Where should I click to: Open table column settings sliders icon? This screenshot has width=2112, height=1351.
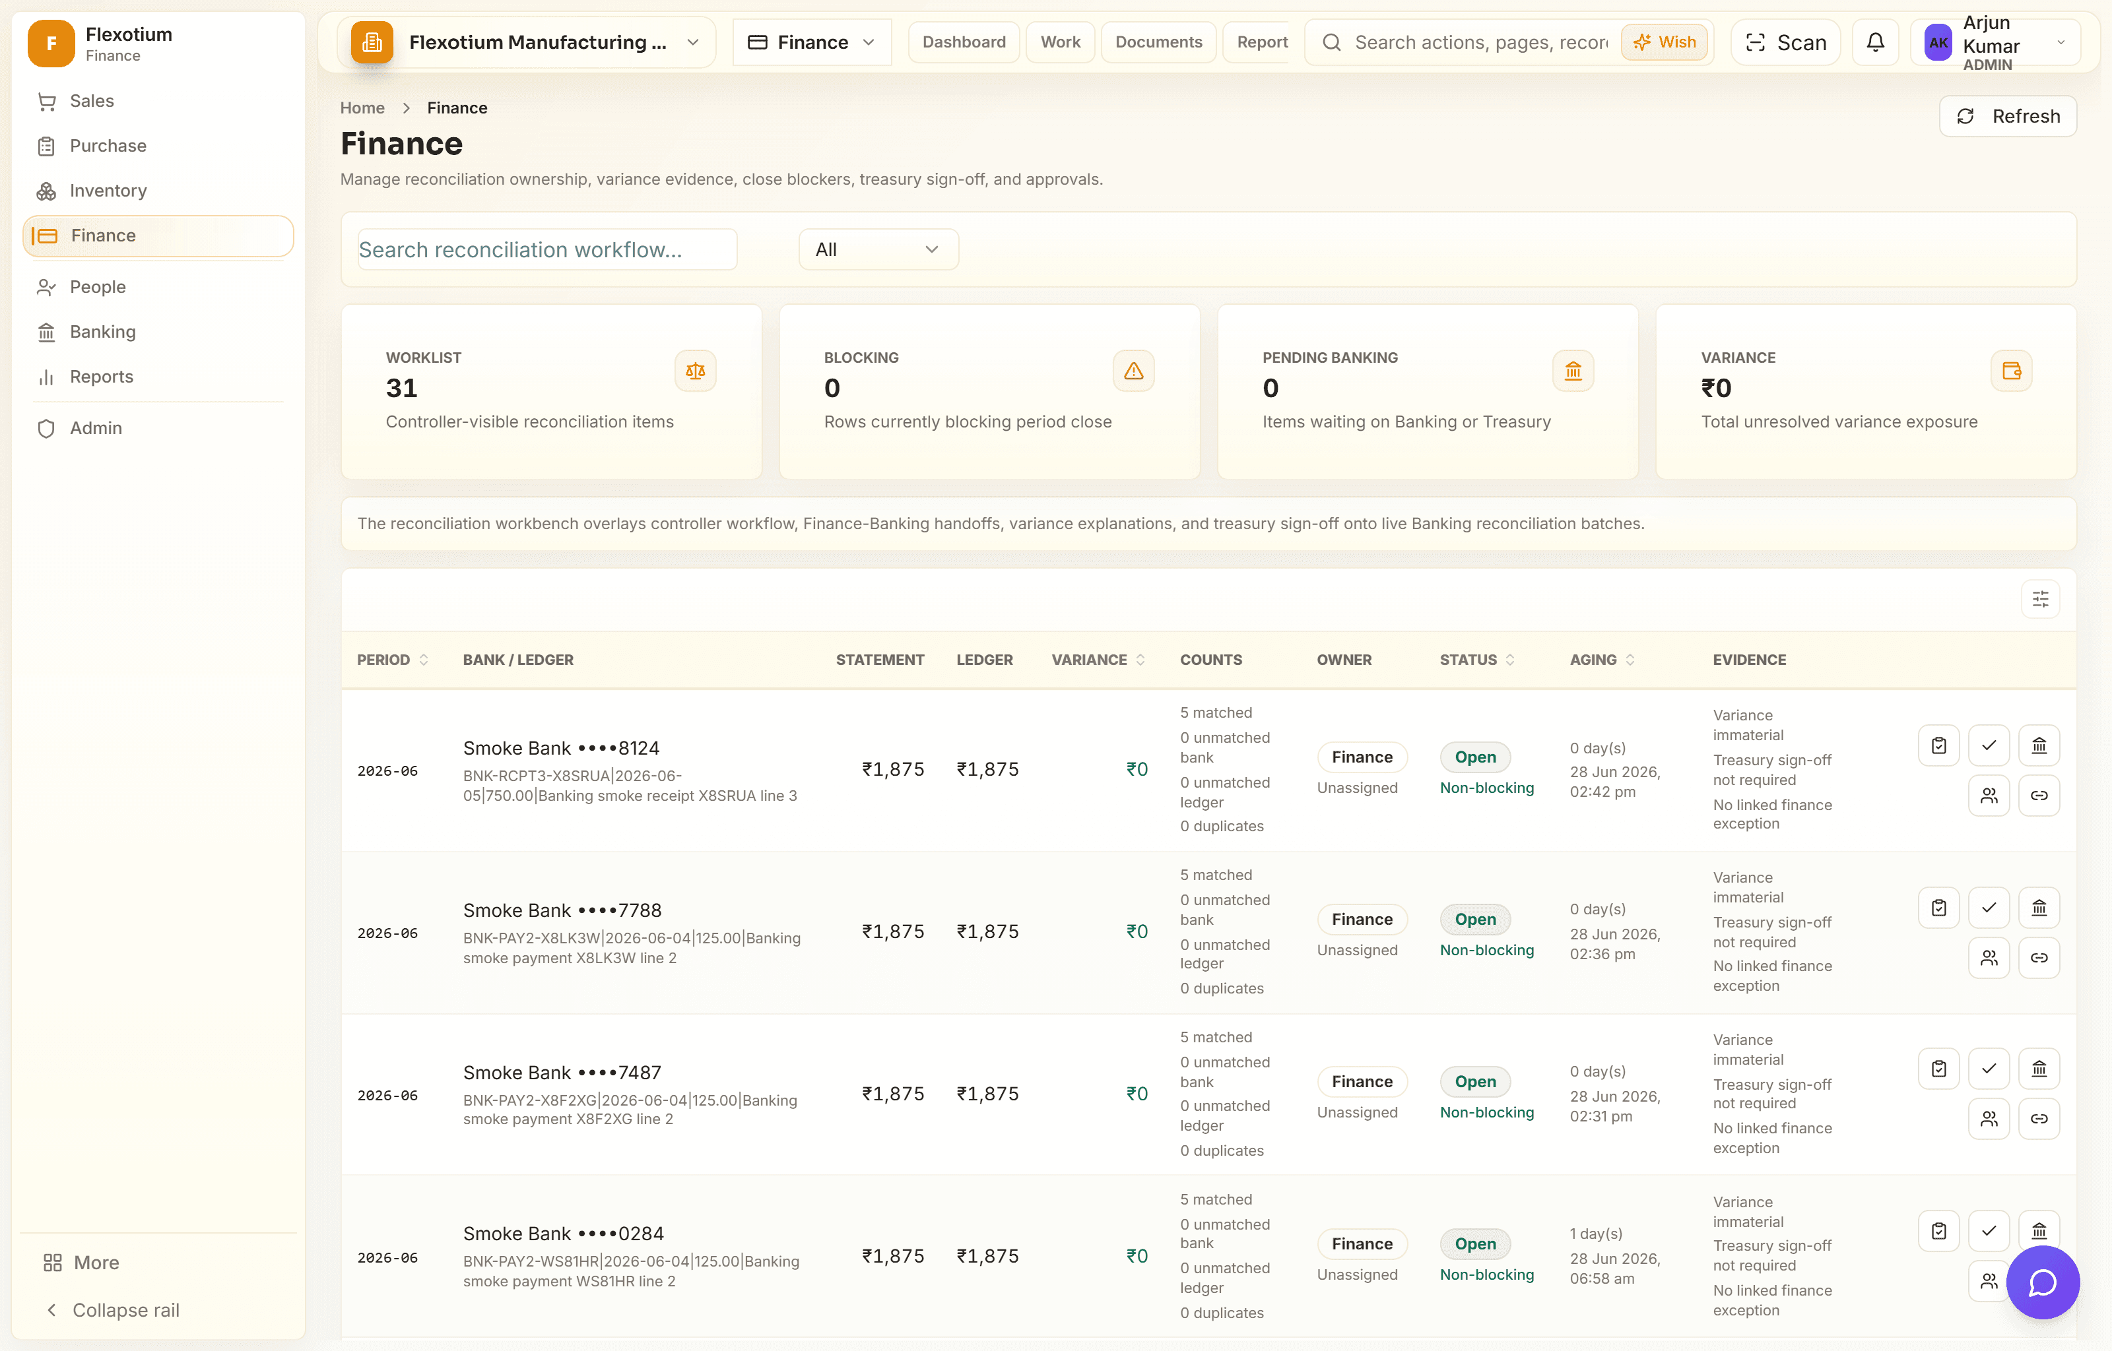click(x=2040, y=599)
